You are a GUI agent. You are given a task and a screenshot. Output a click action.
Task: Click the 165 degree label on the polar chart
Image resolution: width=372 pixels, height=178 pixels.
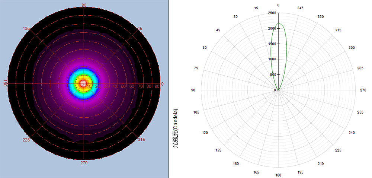(x=257, y=172)
